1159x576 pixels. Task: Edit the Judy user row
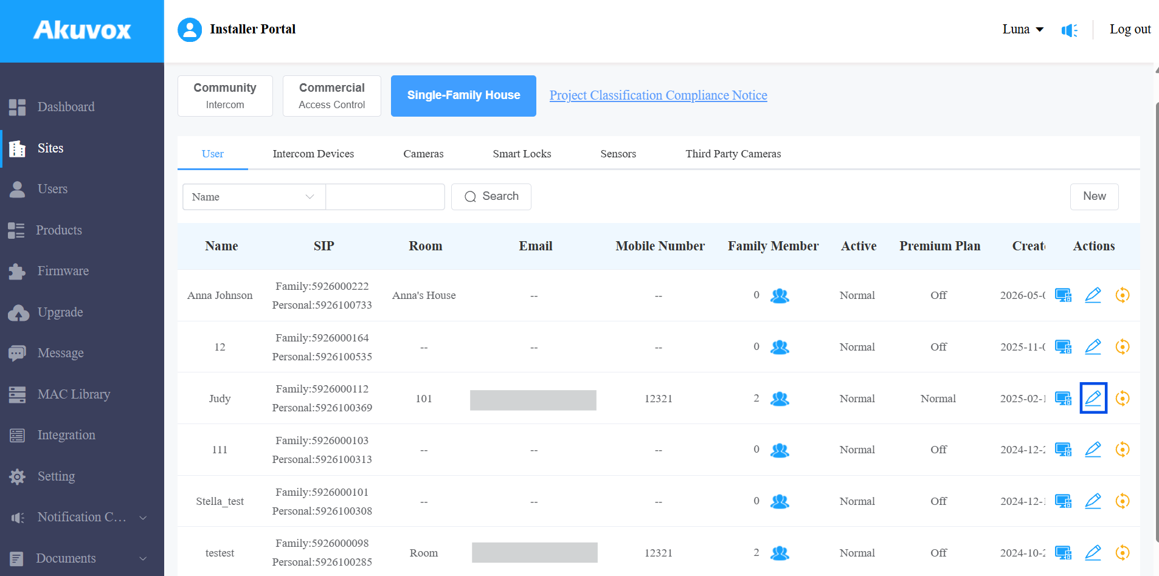(x=1093, y=398)
